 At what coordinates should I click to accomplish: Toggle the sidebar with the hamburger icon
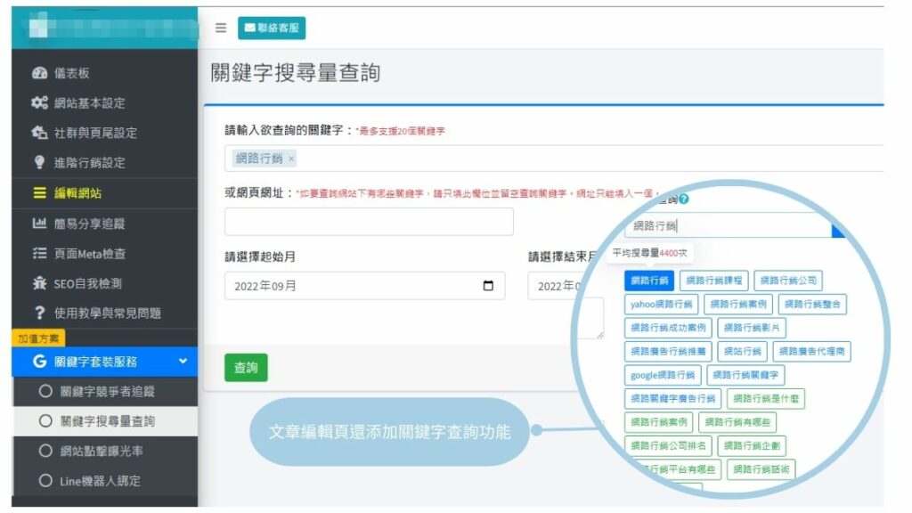point(221,28)
